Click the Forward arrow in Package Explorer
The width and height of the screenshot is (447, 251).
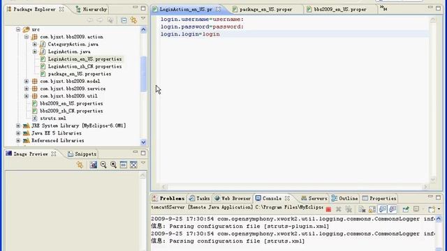[100, 20]
